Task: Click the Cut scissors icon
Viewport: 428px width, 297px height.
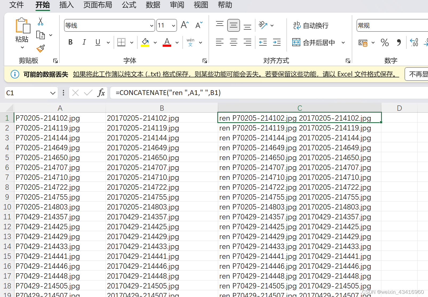Action: tap(41, 21)
